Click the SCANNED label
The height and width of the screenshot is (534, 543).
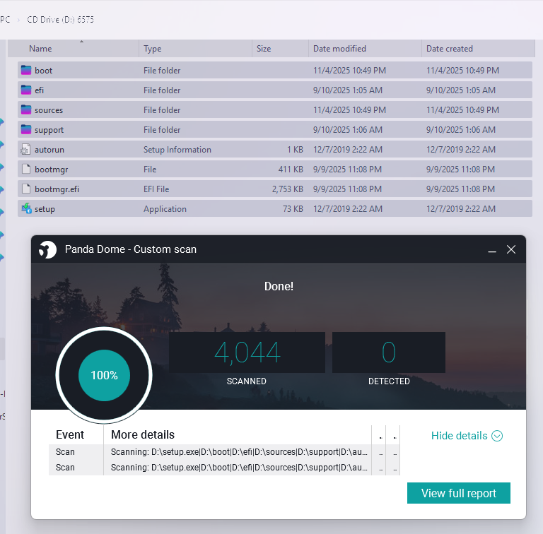(247, 381)
